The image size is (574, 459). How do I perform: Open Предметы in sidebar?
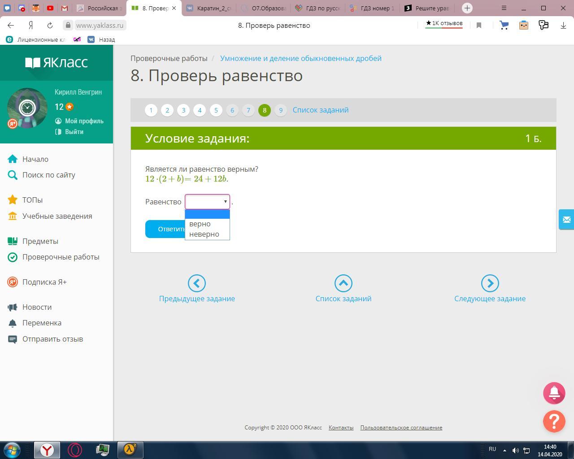(x=40, y=241)
